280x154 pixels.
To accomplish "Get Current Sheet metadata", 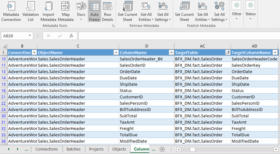I will click(127, 11).
